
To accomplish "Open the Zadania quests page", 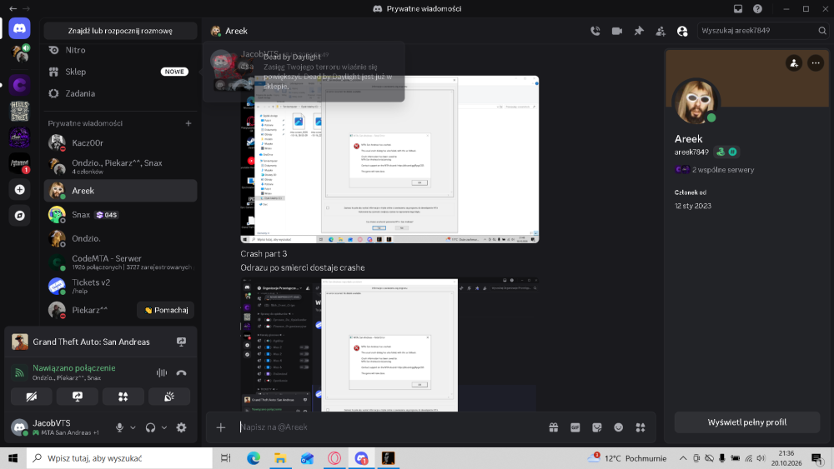I will click(120, 93).
